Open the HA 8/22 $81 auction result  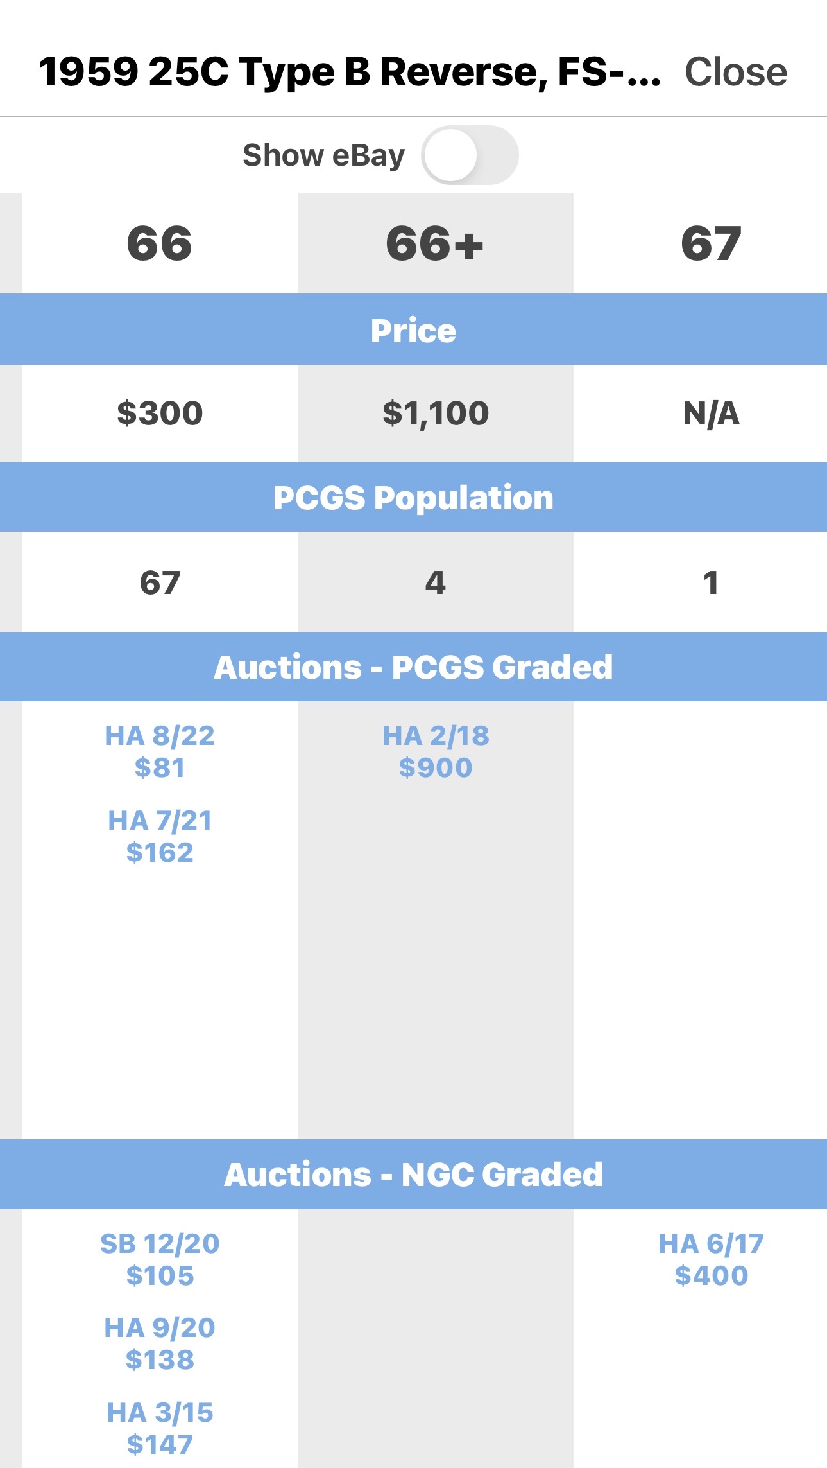coord(160,751)
